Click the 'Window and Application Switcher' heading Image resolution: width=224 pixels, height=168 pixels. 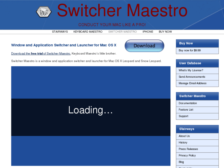[64, 45]
